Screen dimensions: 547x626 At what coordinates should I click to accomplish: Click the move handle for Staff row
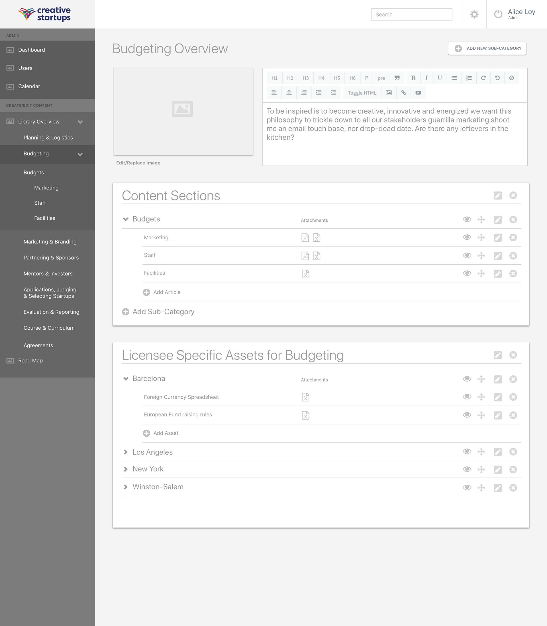pos(481,256)
